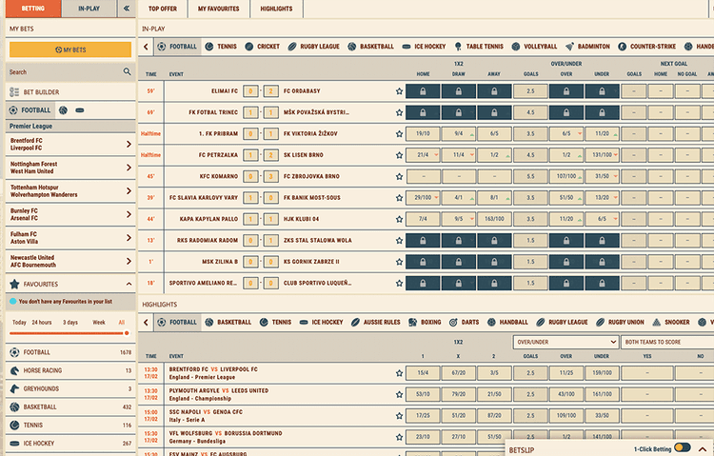The width and height of the screenshot is (714, 456).
Task: Expand Newcastle United AFC Bournemouth match
Action: click(x=70, y=261)
